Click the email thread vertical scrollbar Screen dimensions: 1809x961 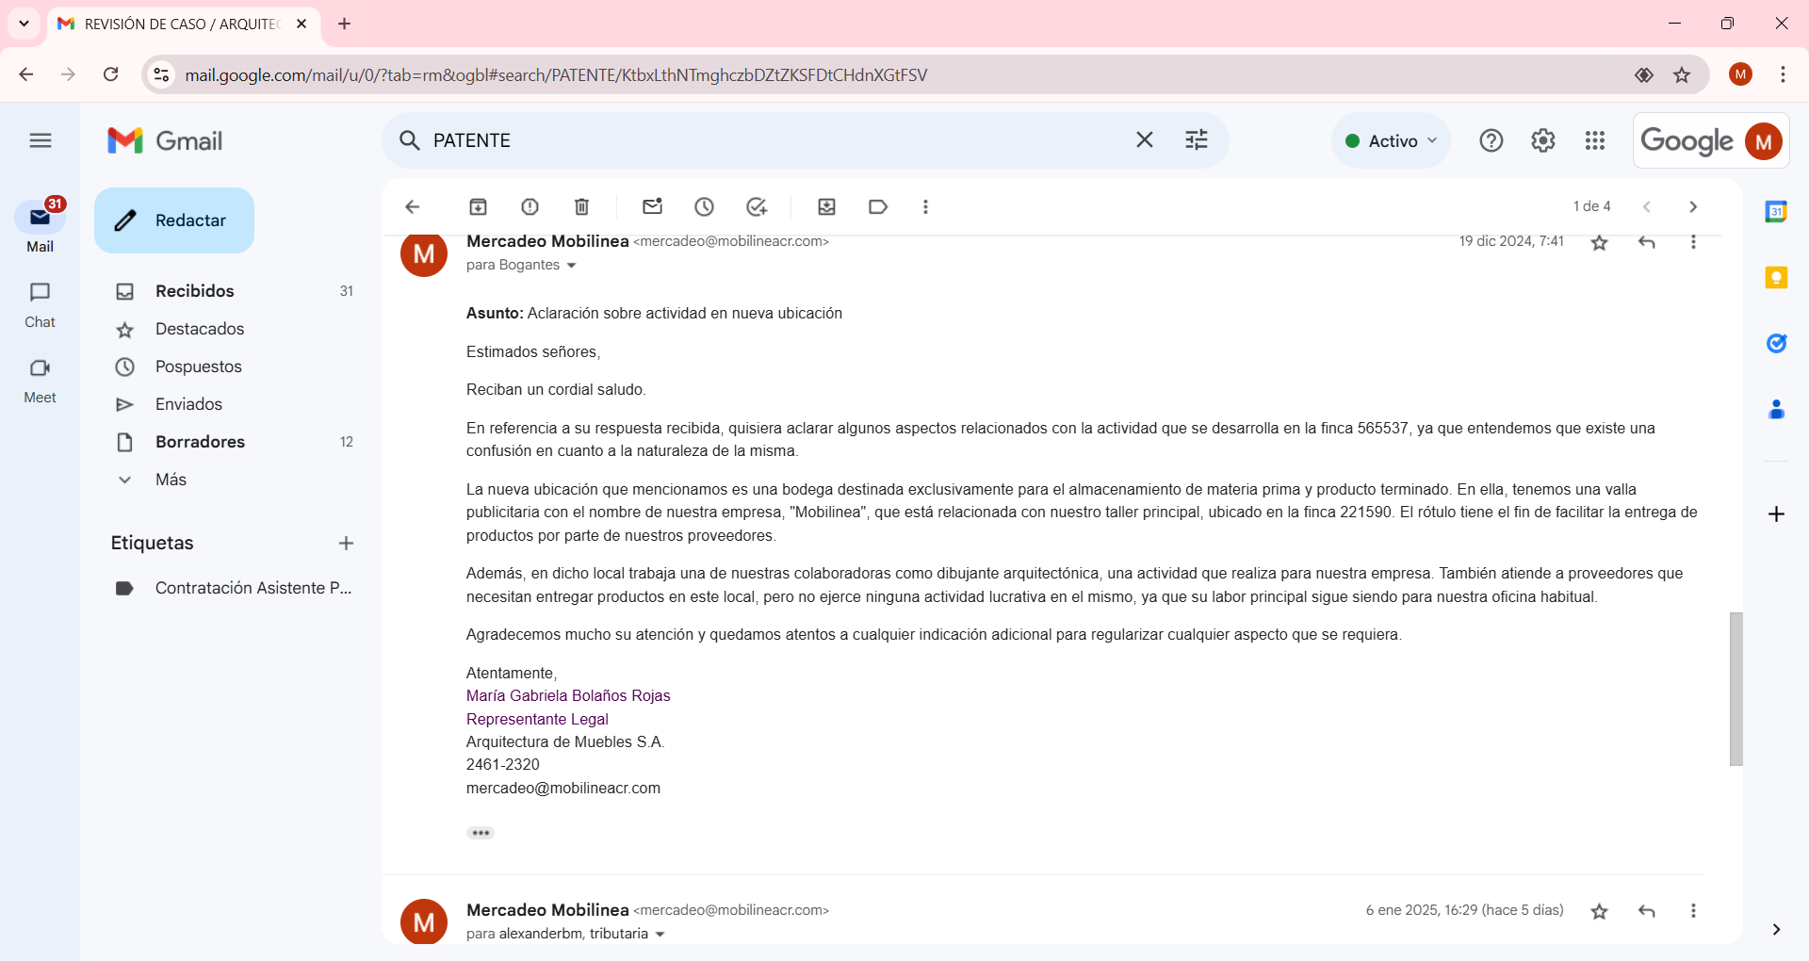click(1736, 688)
